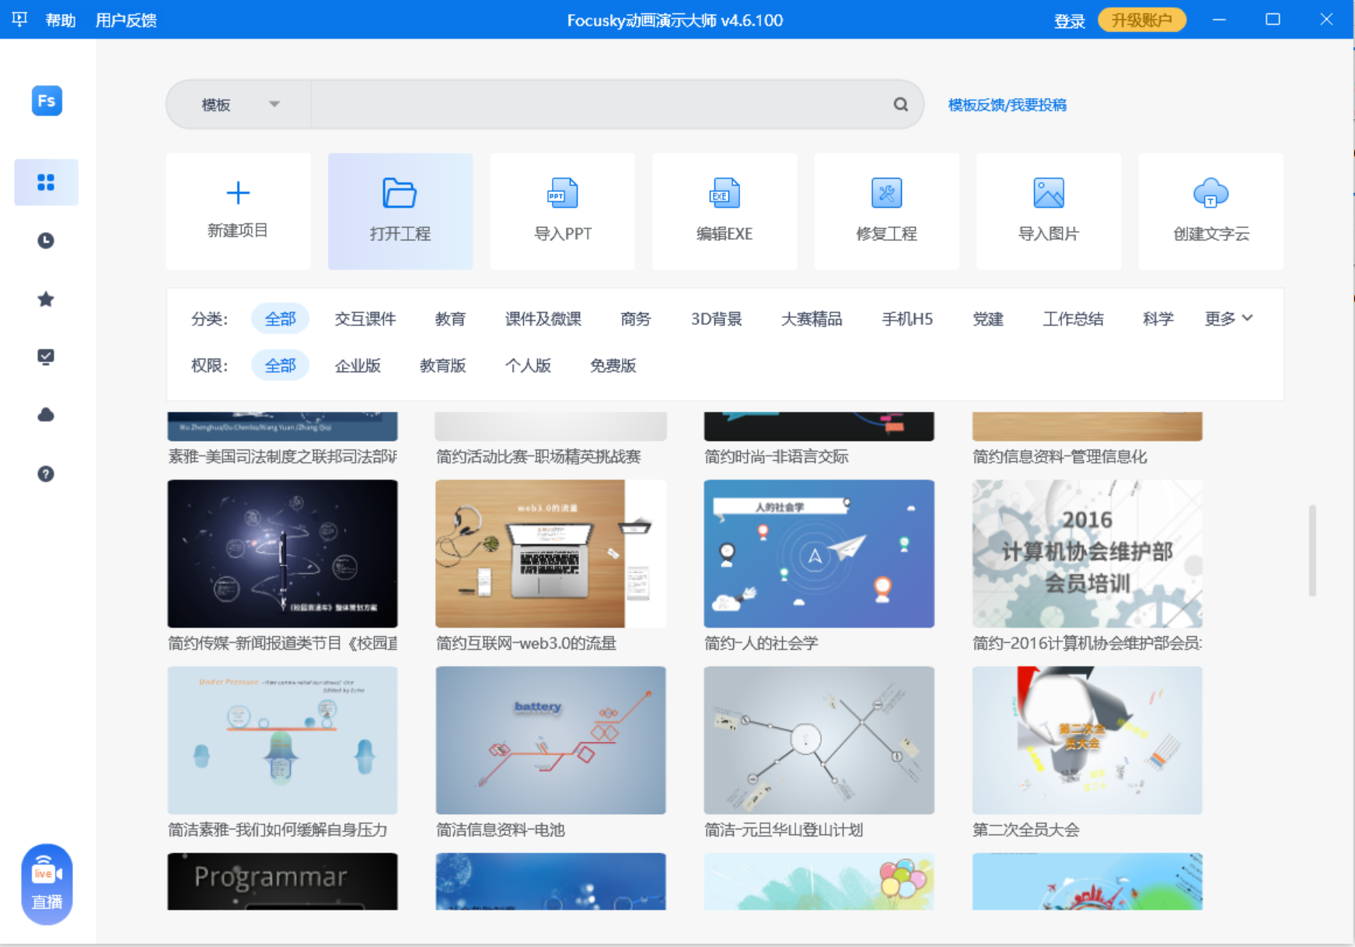Viewport: 1355px width, 947px height.
Task: Start the live 直播 button
Action: [47, 884]
